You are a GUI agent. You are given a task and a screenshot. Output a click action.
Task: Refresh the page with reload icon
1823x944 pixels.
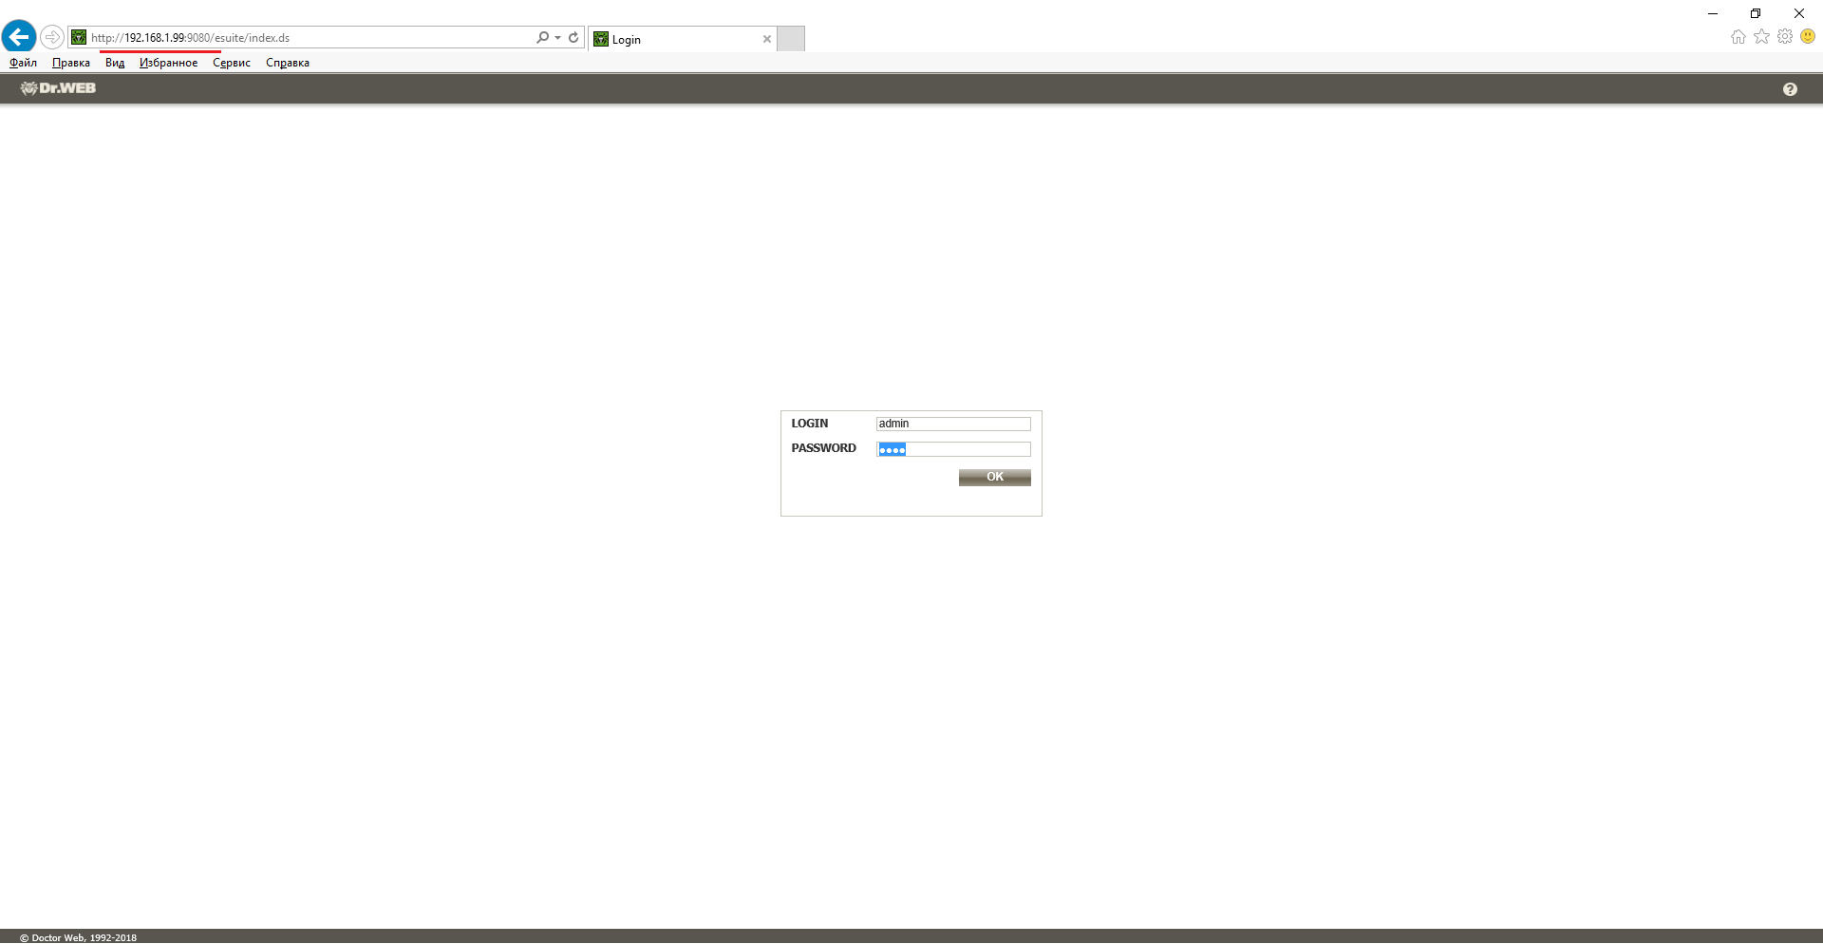(x=573, y=37)
